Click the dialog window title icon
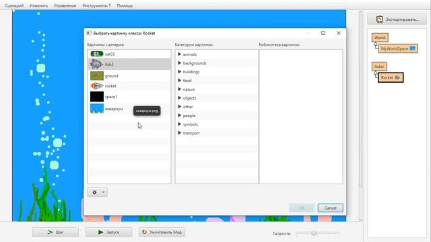This screenshot has height=242, width=431. coord(89,33)
